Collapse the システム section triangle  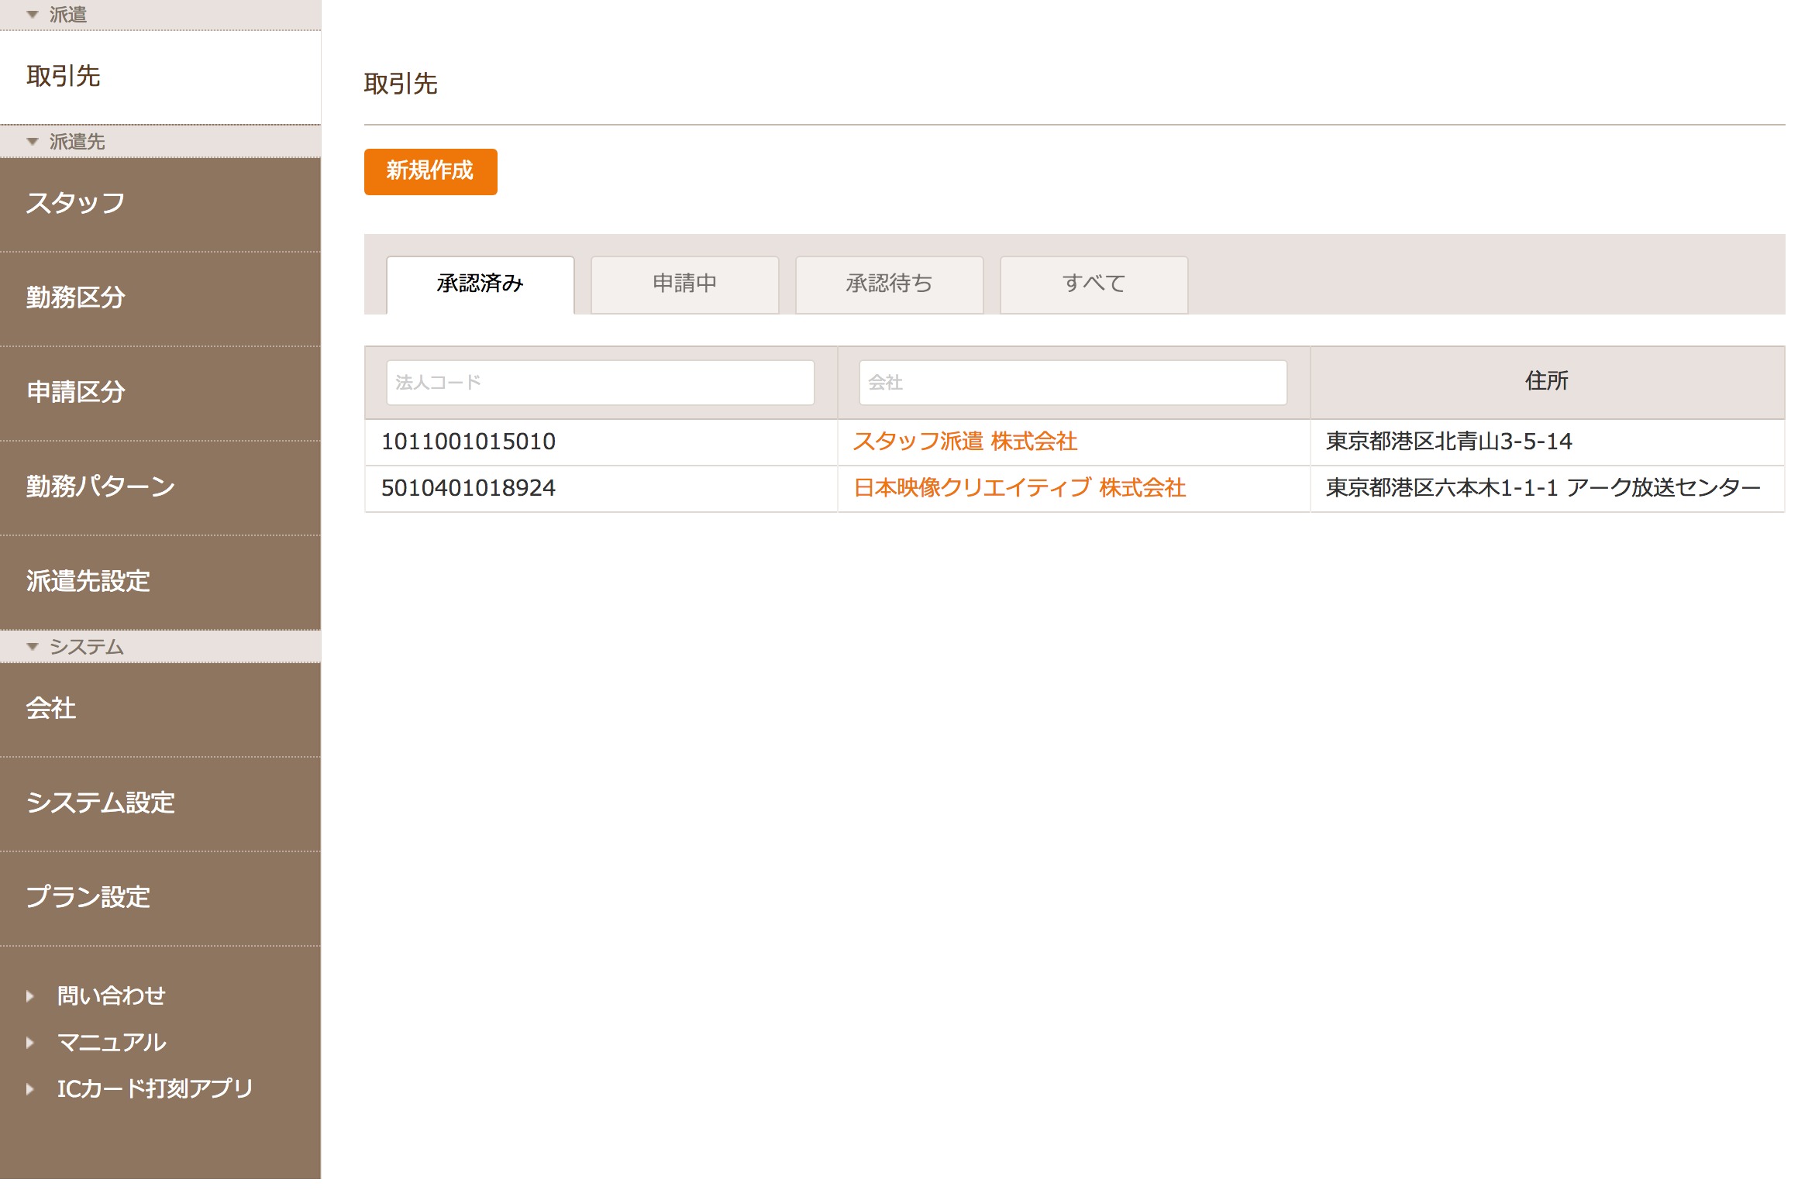(33, 647)
